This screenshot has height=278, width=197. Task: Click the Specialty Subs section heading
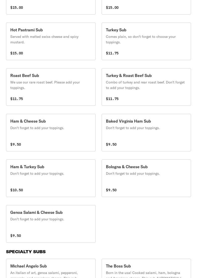26,252
